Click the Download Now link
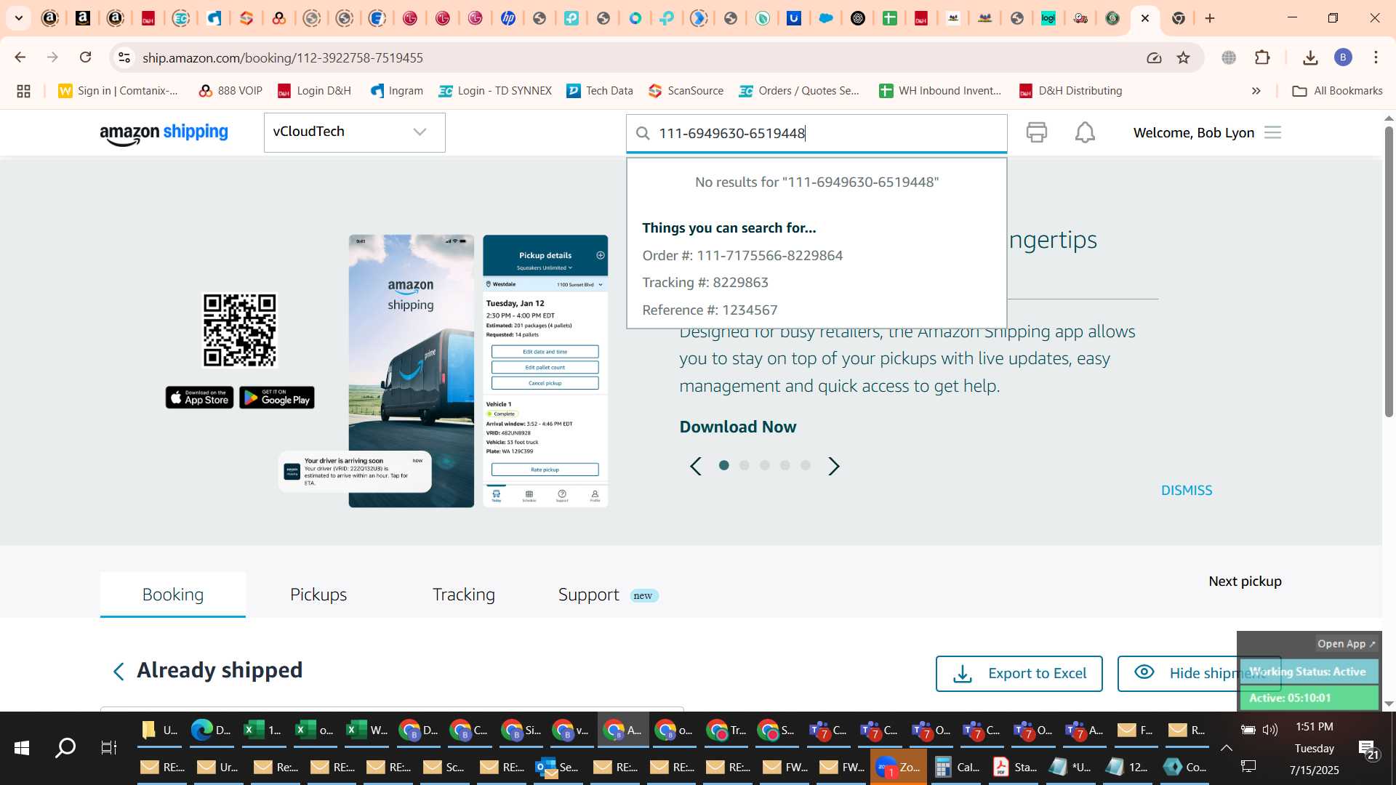Screen dimensions: 1396x785 pyautogui.click(x=738, y=427)
